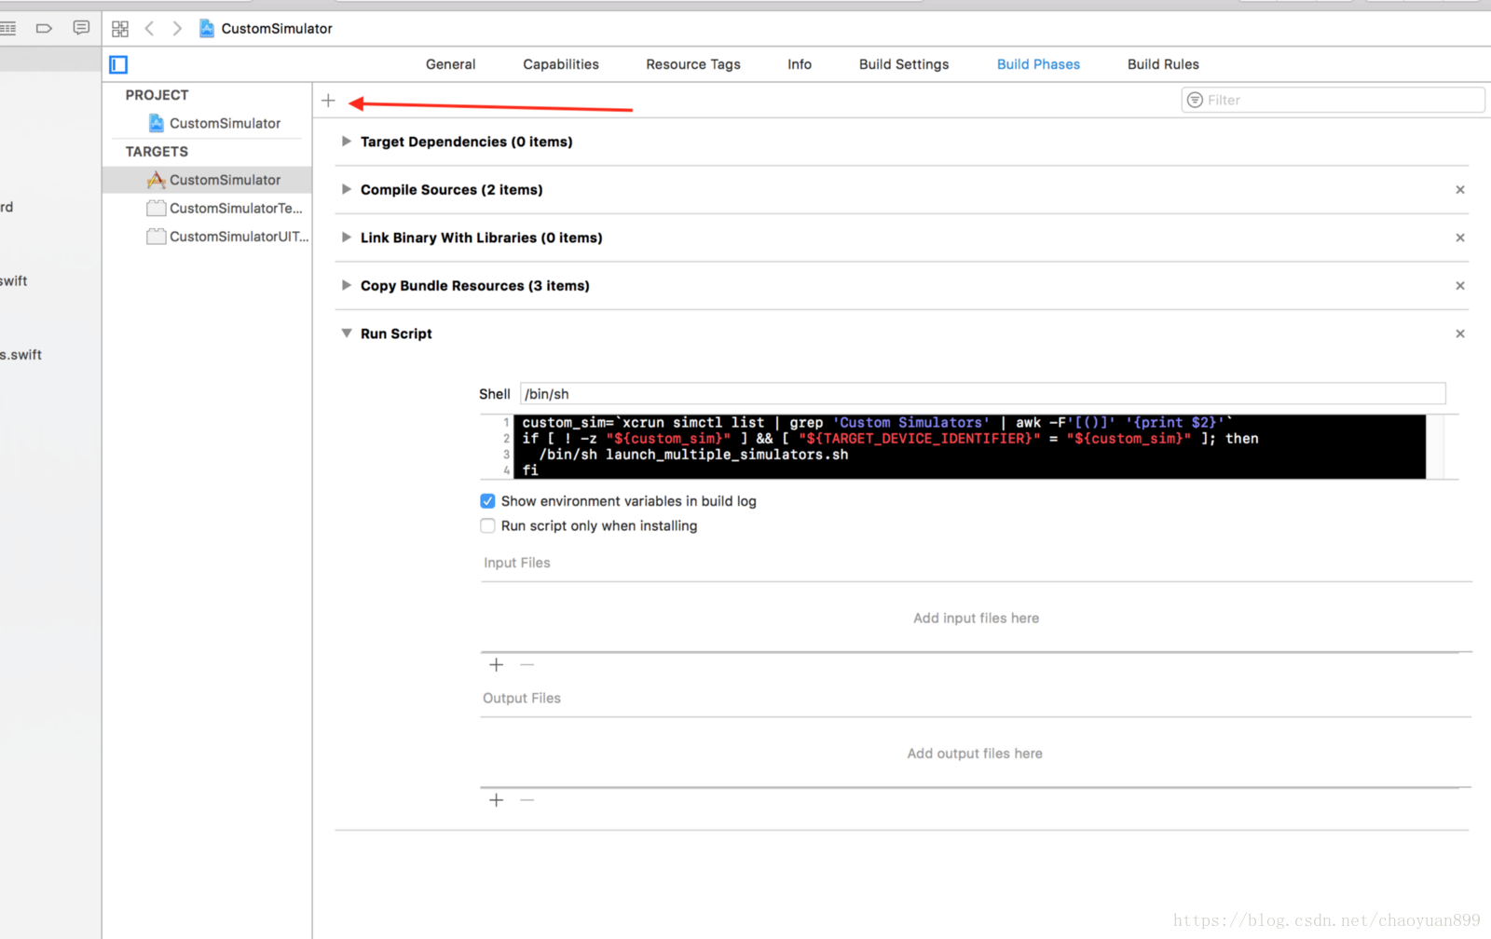This screenshot has height=939, width=1491.
Task: Go forward with the right chevron
Action: [x=177, y=29]
